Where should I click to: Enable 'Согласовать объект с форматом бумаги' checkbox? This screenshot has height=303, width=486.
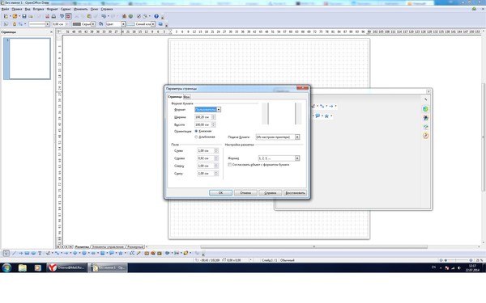230,165
